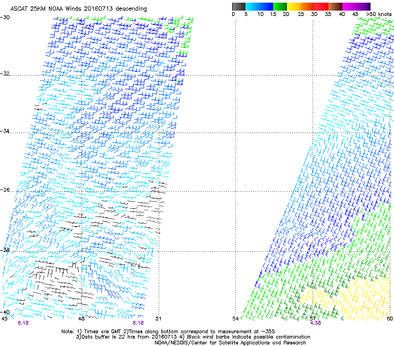
Task: Click the longitude label 54
Action: 235,319
